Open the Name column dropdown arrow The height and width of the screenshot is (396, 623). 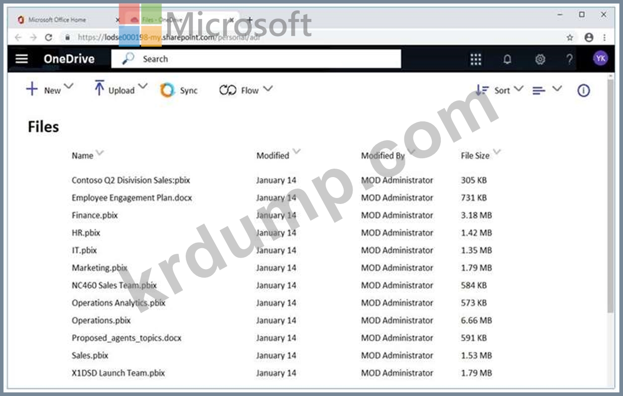(100, 153)
